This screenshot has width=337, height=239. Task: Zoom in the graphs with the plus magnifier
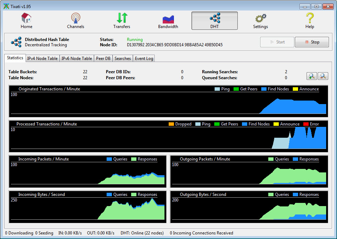[311, 76]
